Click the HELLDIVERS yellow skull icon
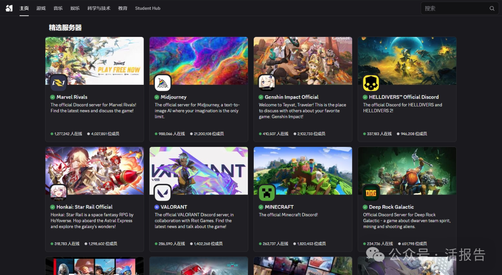 371,83
